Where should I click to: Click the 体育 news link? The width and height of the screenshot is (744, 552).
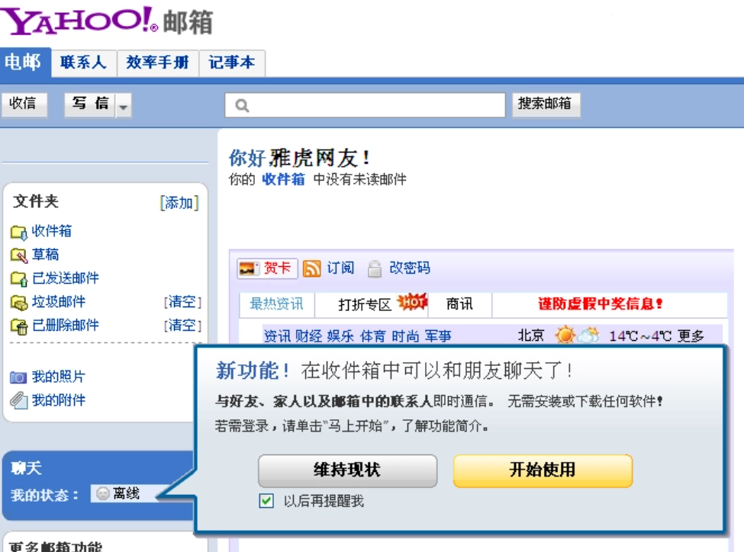[x=372, y=336]
